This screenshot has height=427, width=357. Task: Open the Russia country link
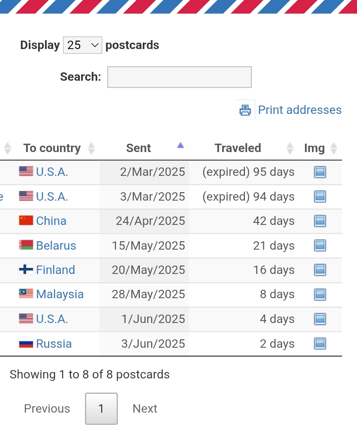(54, 344)
